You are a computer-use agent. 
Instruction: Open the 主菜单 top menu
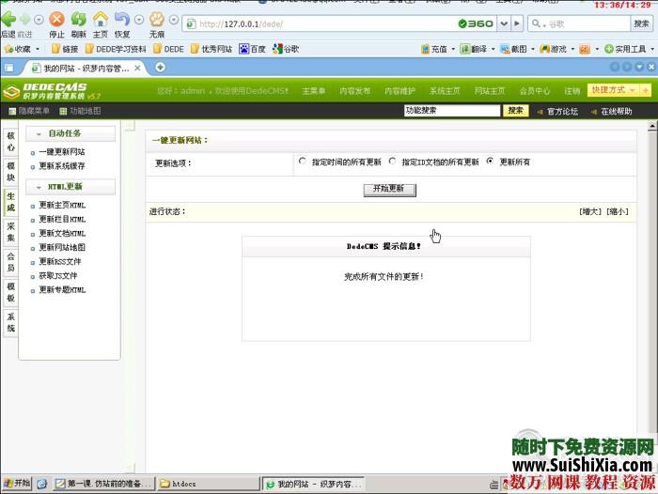pyautogui.click(x=313, y=91)
